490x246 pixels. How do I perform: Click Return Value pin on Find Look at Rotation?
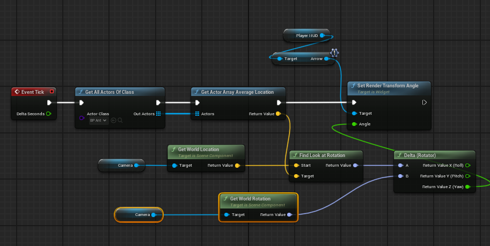[356, 166]
